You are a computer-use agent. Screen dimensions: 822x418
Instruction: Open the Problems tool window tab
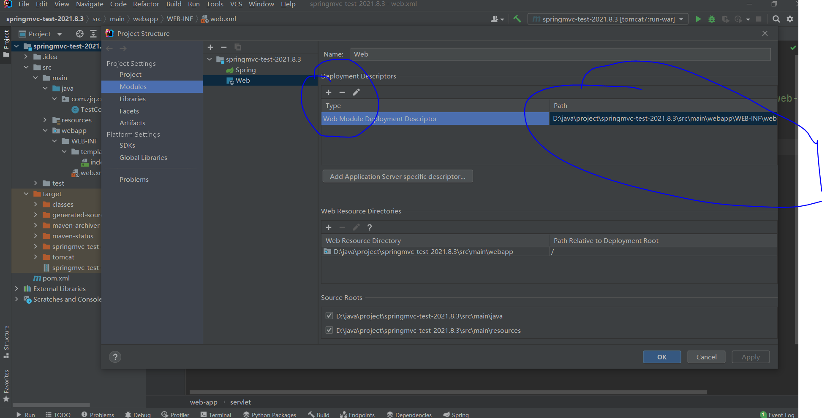98,415
